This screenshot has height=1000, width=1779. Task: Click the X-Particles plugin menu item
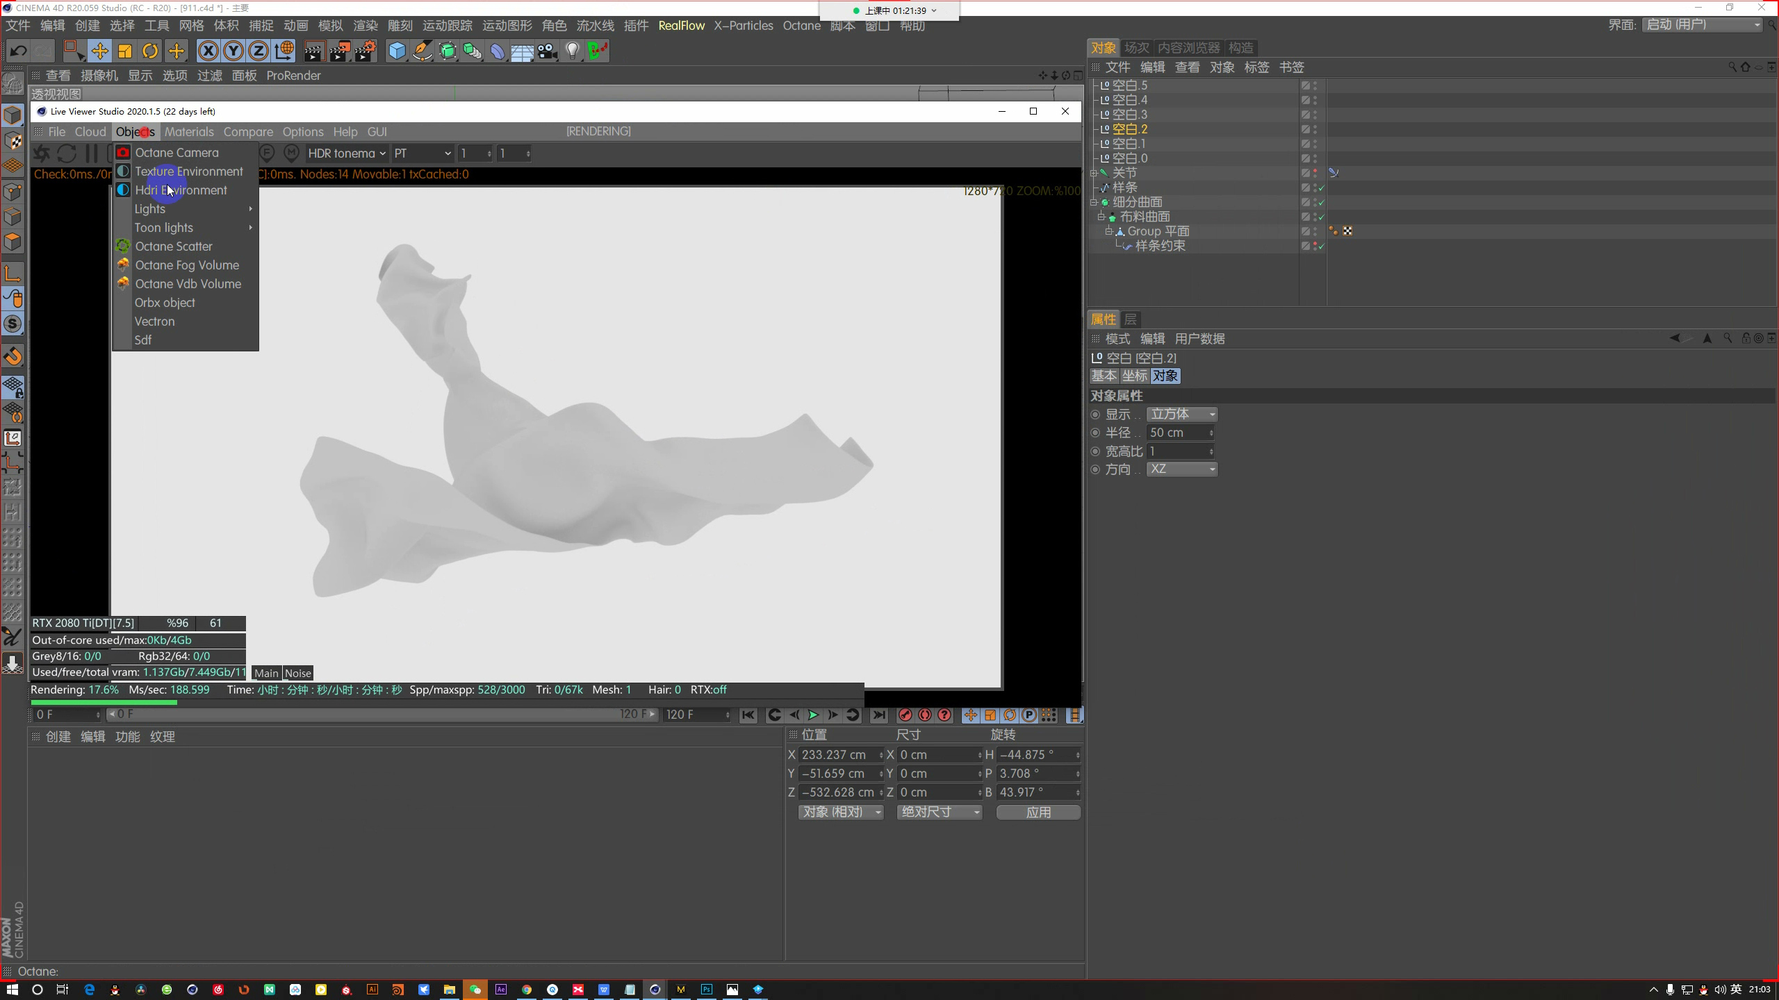click(741, 26)
